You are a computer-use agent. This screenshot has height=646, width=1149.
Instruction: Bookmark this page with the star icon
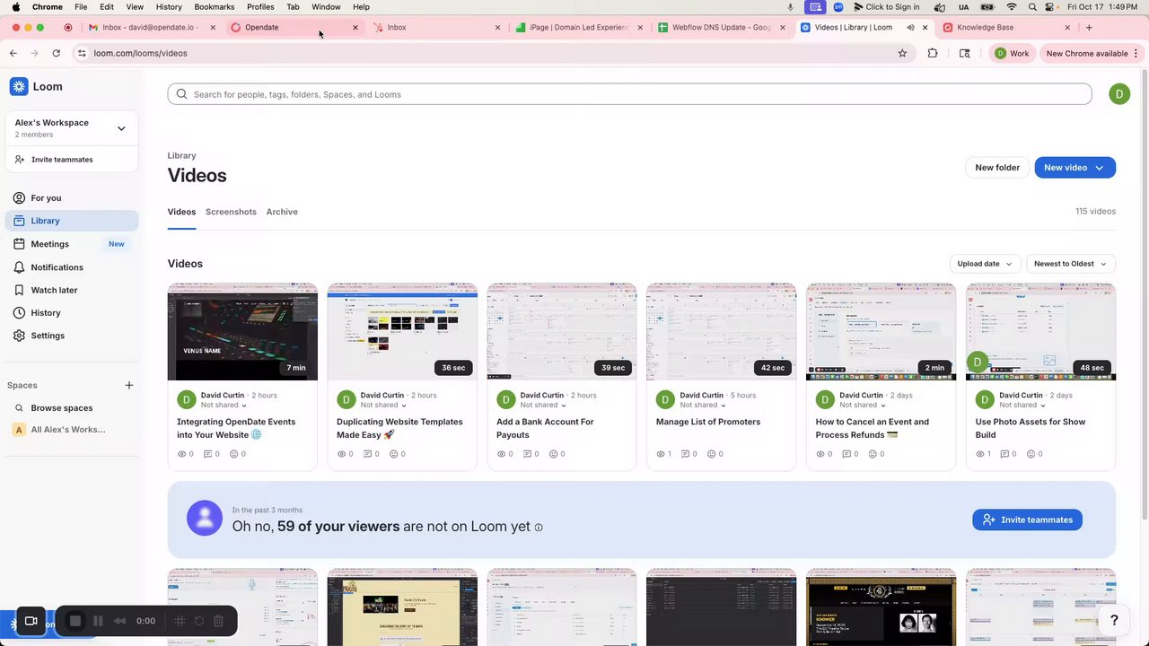point(902,53)
